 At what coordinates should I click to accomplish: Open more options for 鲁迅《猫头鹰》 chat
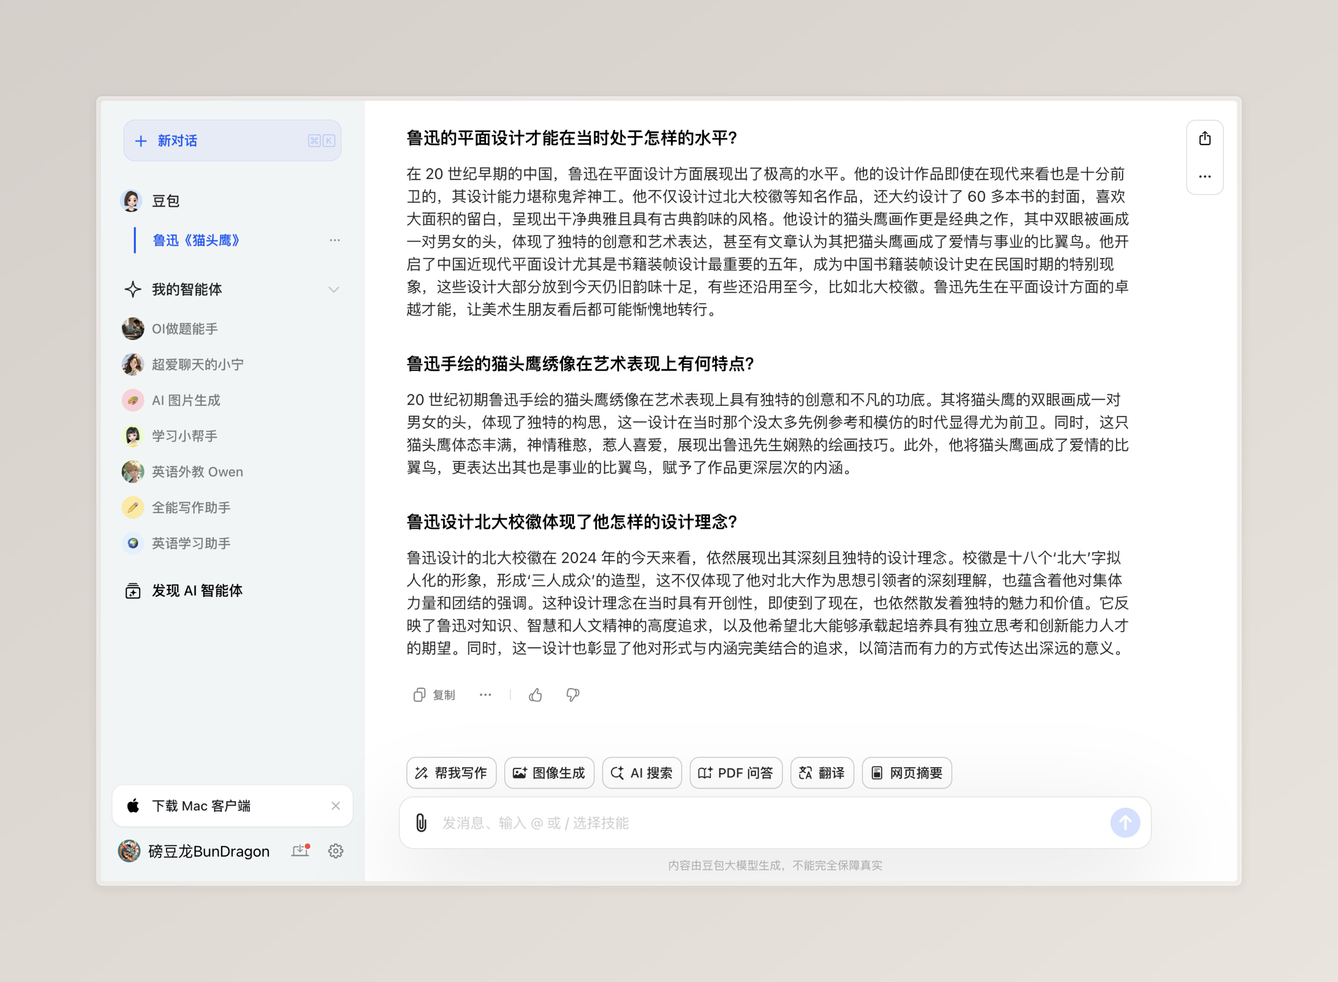coord(335,240)
